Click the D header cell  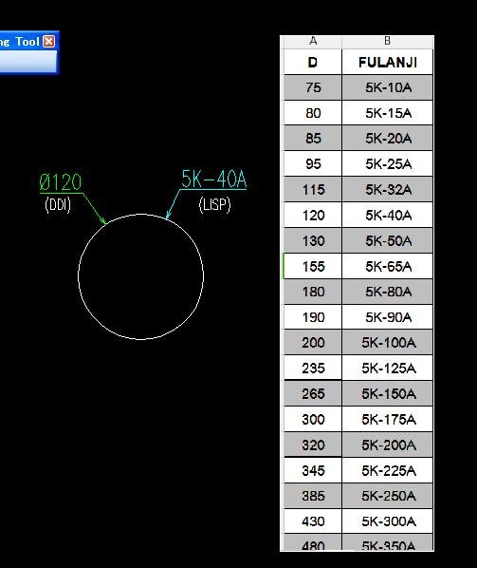click(313, 62)
